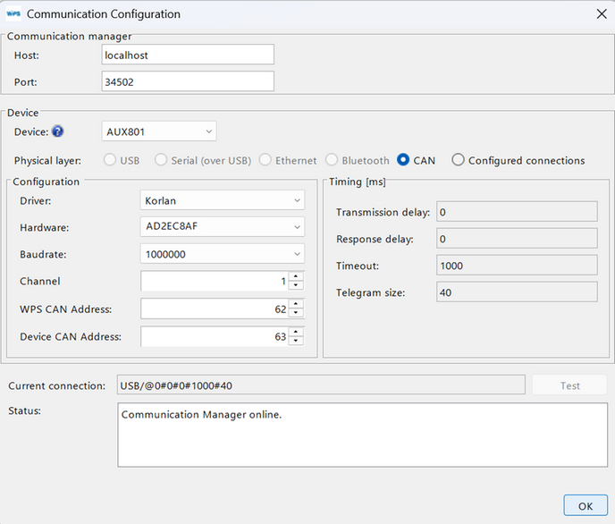Click the Port field containing 34502
The width and height of the screenshot is (615, 524).
pyautogui.click(x=188, y=81)
